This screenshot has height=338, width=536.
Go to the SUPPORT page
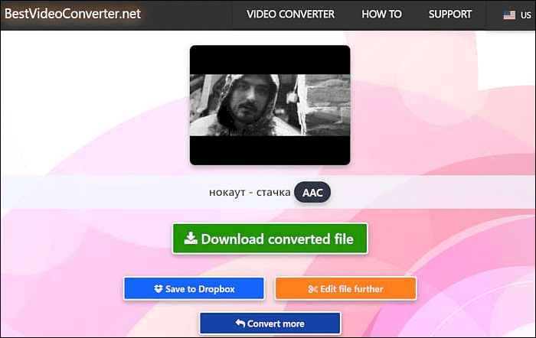click(450, 15)
